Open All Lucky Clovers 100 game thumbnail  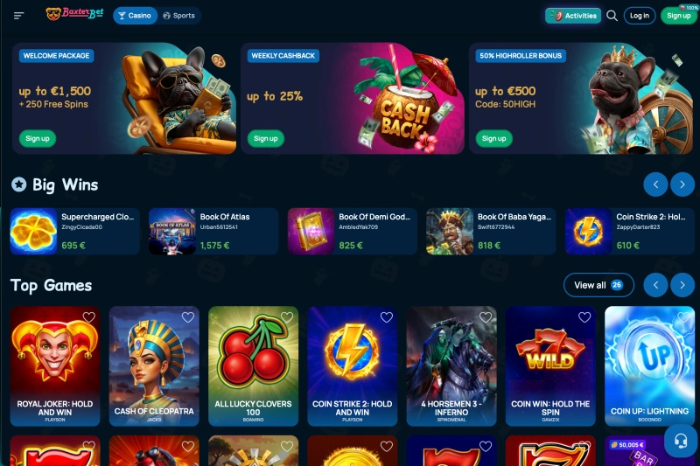(x=253, y=365)
